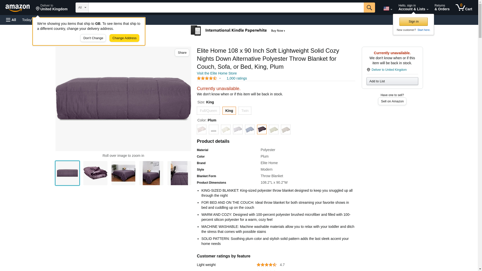Click the yellow Sign in button

click(x=413, y=22)
